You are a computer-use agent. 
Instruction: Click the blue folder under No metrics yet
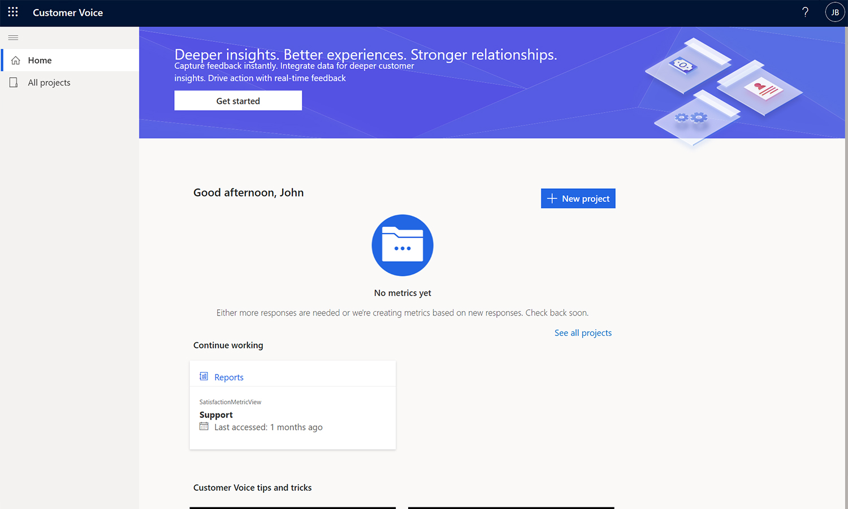tap(402, 245)
